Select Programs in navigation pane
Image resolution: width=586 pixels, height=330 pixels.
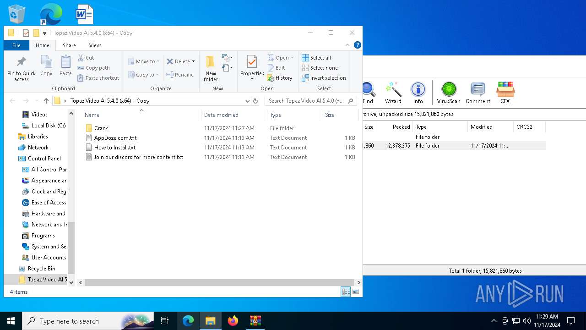point(43,236)
